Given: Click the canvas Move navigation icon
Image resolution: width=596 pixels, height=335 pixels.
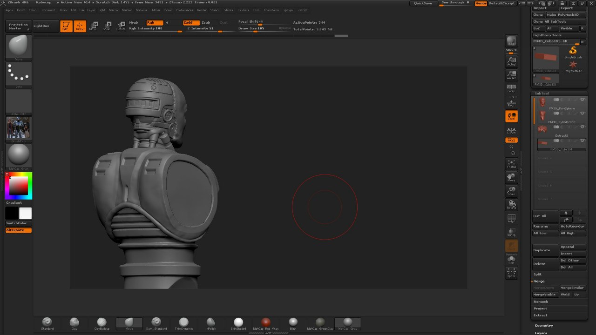Looking at the screenshot, I should [511, 177].
